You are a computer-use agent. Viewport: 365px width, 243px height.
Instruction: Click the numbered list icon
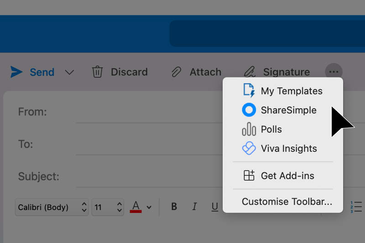(356, 207)
